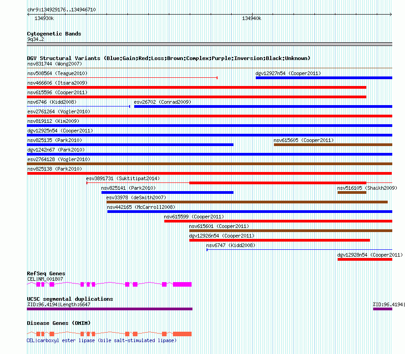Viewport: 405px width, 354px height.
Task: Click the purple segmental duplication bar Length:6647
Action: (110, 309)
